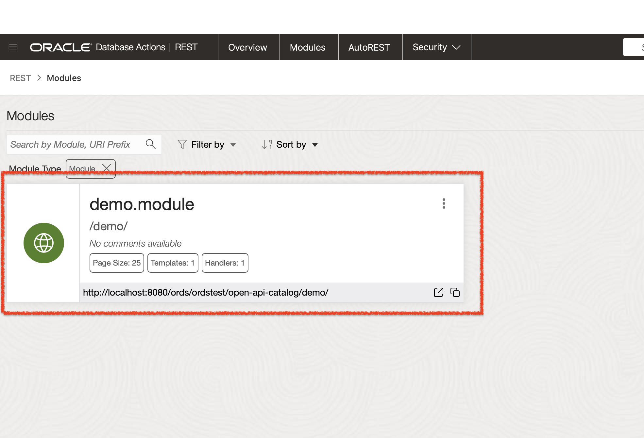Expand the Sort by dropdown

click(315, 145)
